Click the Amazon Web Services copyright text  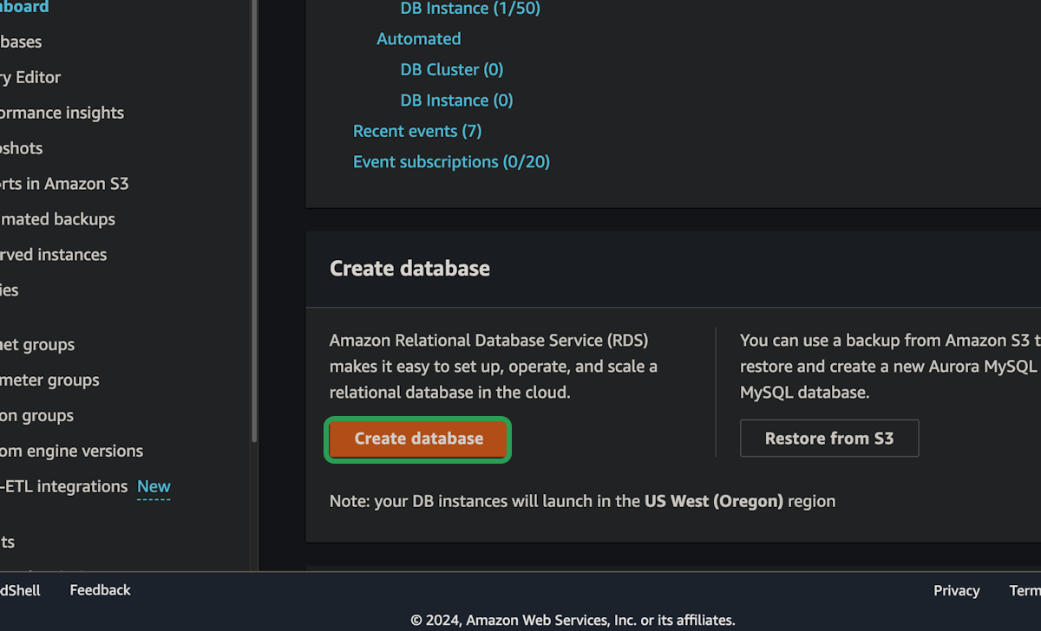573,621
